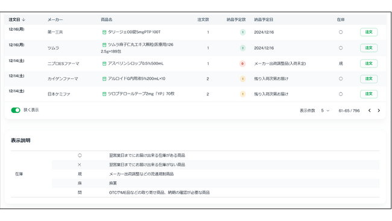Screen dimensions: 392x221
Task: Click the stock circle in the 第一三共 row
Action: pyautogui.click(x=341, y=32)
